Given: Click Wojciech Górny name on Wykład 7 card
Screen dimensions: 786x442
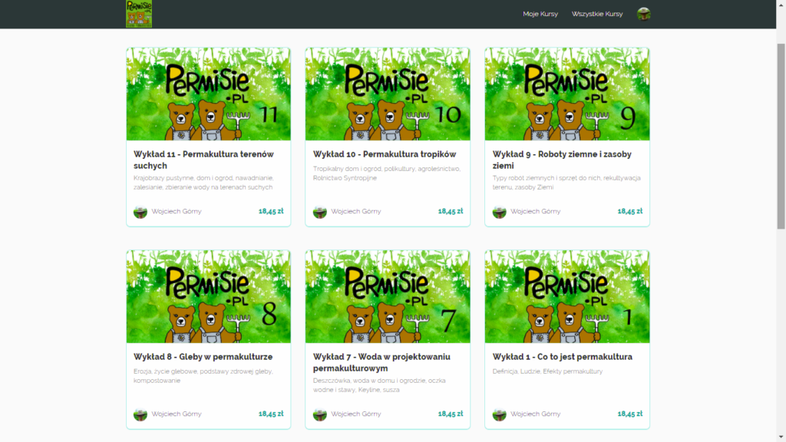Looking at the screenshot, I should pyautogui.click(x=356, y=414).
